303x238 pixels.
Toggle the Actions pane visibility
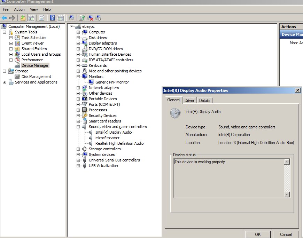[61, 18]
